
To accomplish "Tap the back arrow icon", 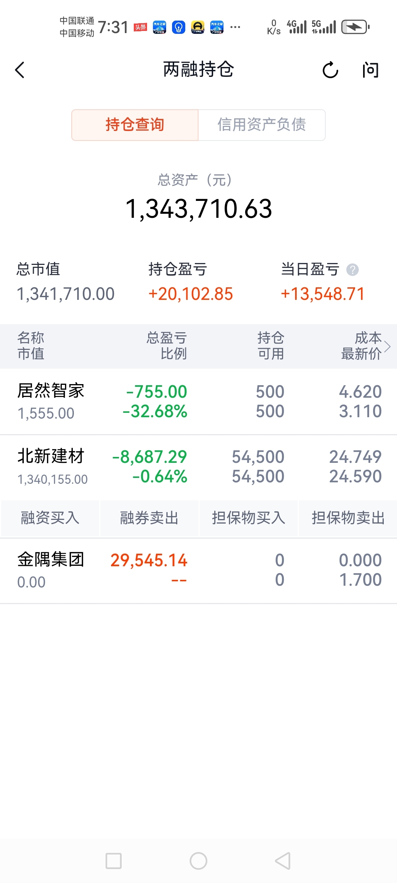I will [x=20, y=70].
